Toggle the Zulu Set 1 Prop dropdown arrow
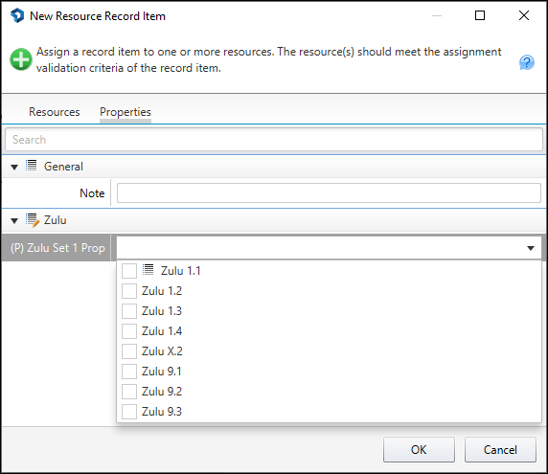The width and height of the screenshot is (548, 474). click(531, 248)
